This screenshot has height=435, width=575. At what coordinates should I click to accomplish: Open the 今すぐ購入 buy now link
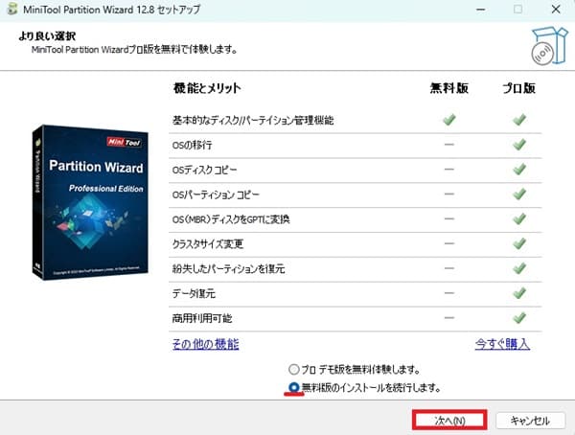(502, 344)
